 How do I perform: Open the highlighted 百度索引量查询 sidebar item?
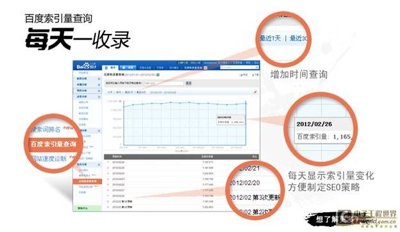(87, 181)
